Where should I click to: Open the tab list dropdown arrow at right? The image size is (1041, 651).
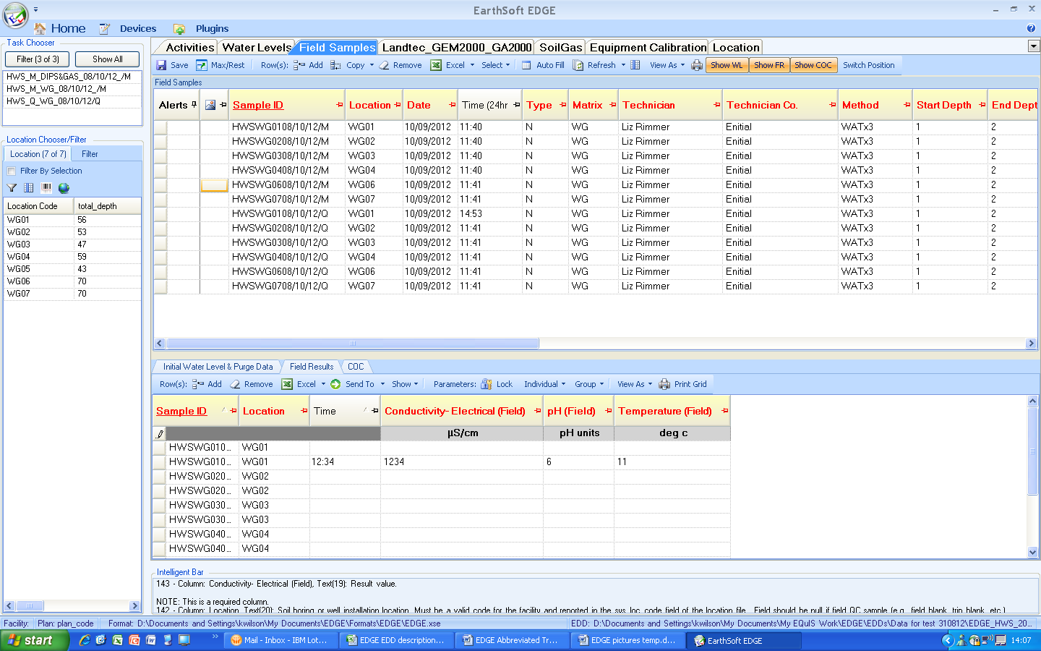[x=1034, y=46]
